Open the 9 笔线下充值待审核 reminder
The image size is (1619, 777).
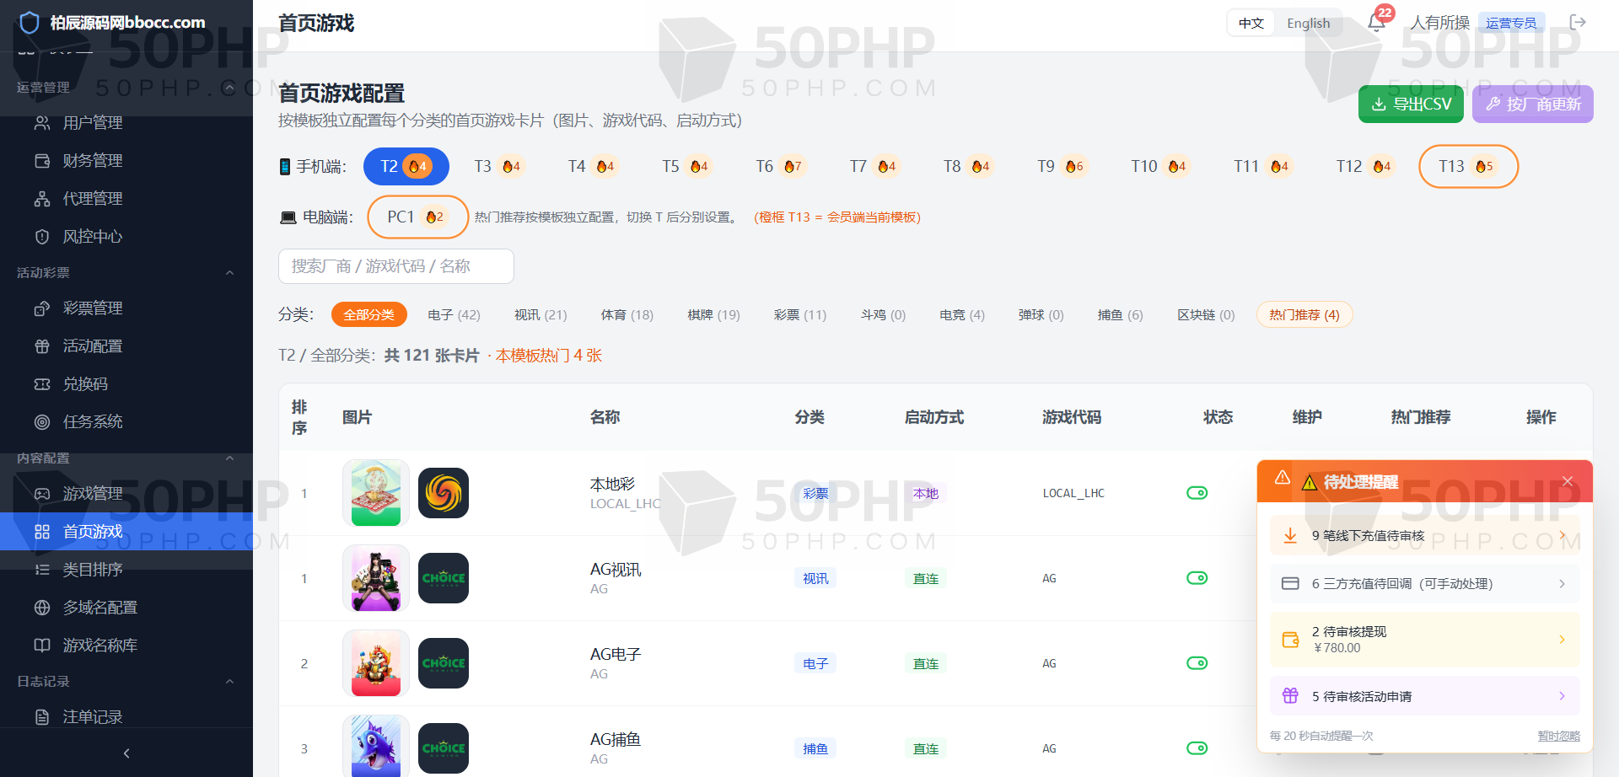coord(1424,535)
